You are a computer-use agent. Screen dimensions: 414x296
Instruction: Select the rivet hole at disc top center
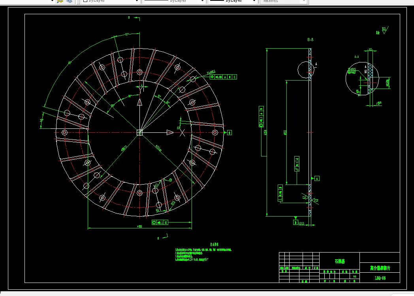pyautogui.click(x=140, y=72)
